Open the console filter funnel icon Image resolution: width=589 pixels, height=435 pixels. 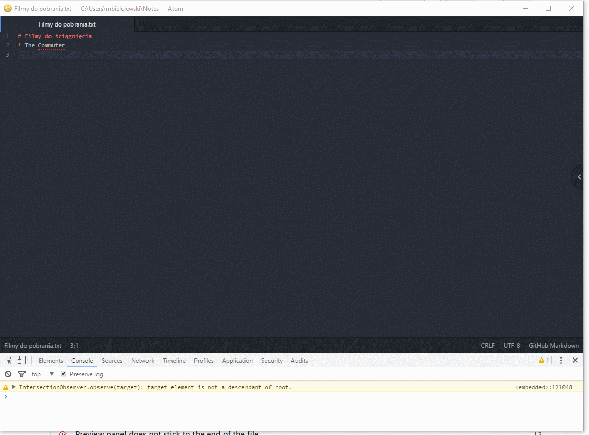point(22,374)
